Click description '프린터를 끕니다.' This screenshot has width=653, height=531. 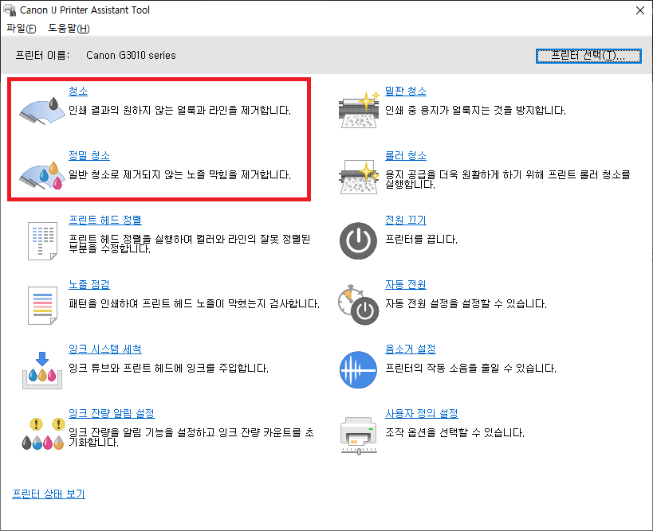click(421, 239)
